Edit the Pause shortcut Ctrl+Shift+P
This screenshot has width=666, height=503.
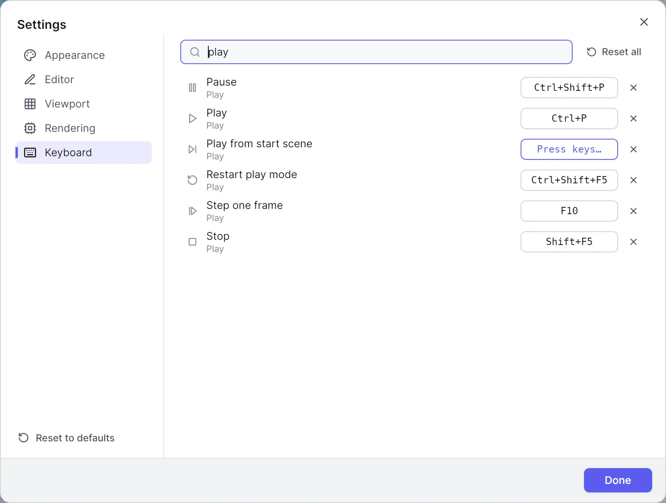(569, 88)
